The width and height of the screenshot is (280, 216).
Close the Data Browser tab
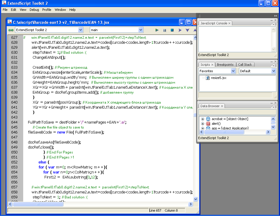coord(222,106)
